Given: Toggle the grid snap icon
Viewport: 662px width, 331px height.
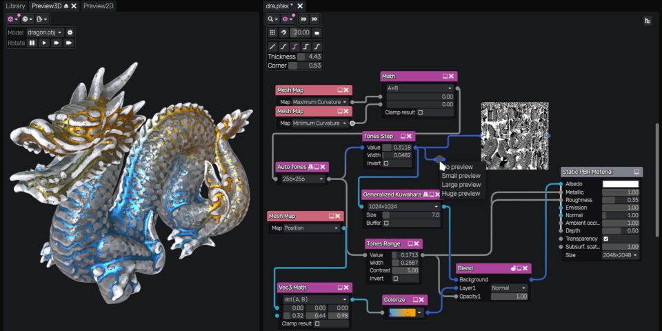Looking at the screenshot, I should (x=272, y=32).
